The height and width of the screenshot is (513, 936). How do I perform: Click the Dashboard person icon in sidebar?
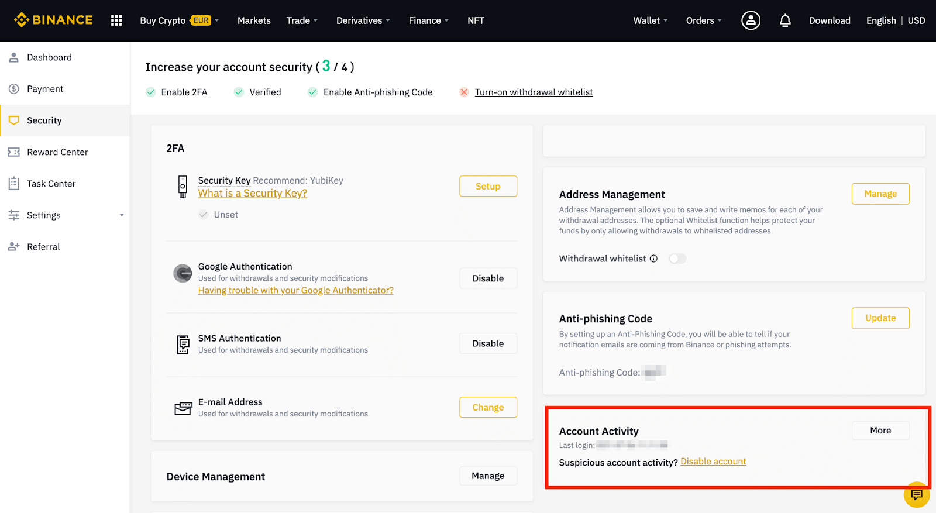14,57
